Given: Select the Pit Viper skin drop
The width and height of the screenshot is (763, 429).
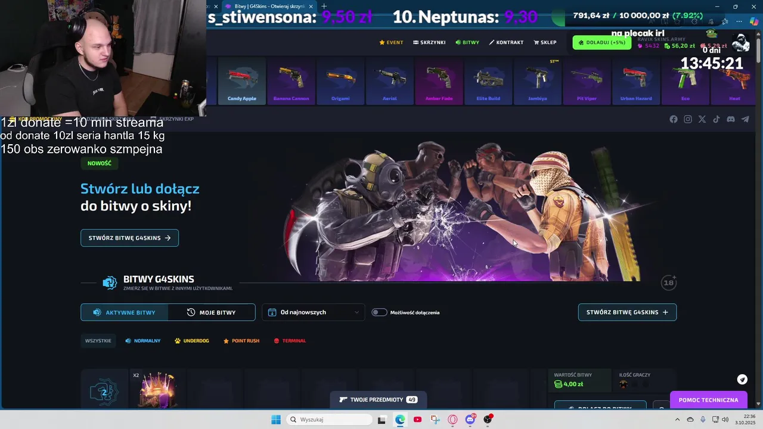Looking at the screenshot, I should 587,81.
